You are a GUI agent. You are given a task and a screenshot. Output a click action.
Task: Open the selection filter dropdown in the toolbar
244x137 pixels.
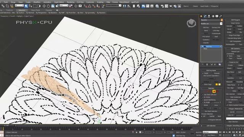19,6
